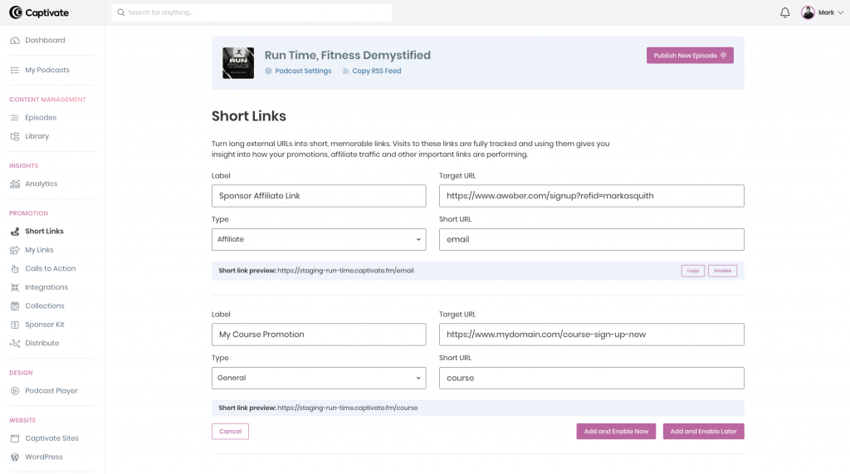Open the Sponsor Kit icon
Image resolution: width=850 pixels, height=474 pixels.
tap(15, 325)
